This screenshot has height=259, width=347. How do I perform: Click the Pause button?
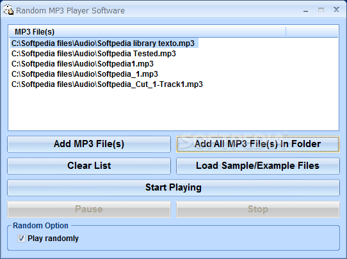[x=89, y=209]
